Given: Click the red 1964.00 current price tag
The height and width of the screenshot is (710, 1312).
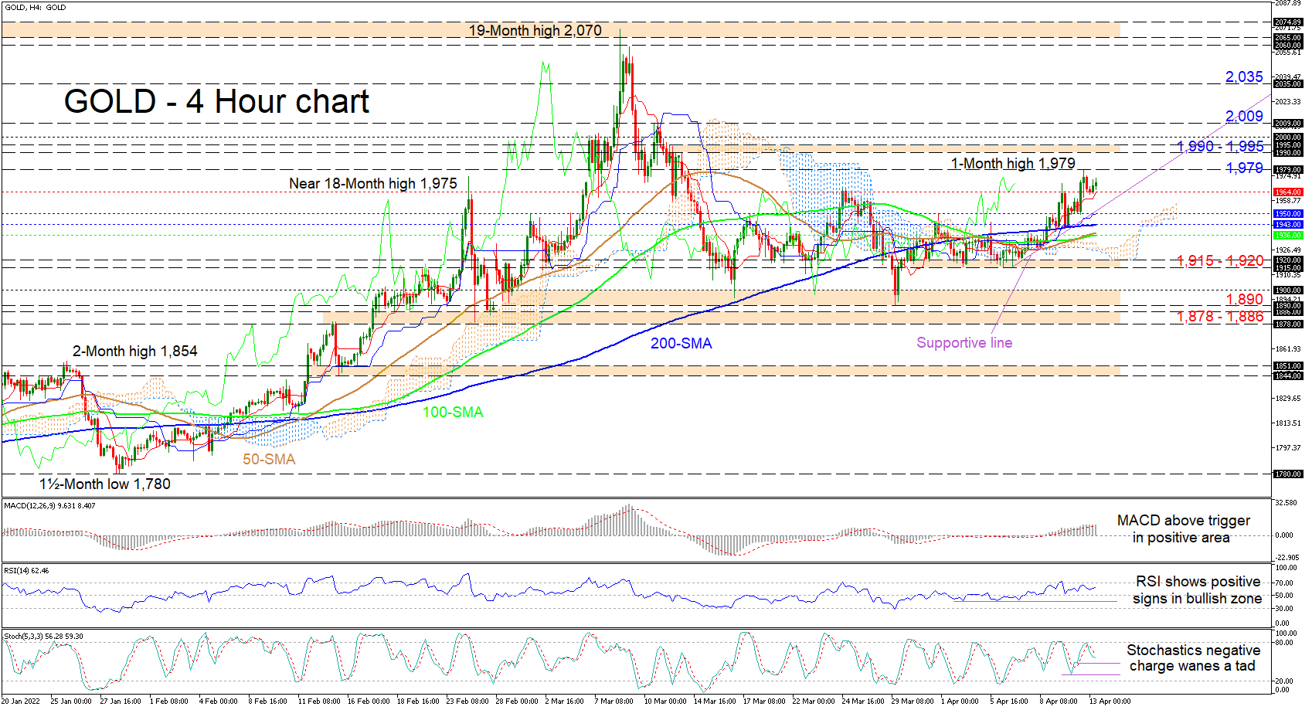Looking at the screenshot, I should (x=1287, y=192).
